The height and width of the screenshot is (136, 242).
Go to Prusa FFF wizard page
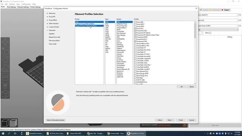[52, 17]
